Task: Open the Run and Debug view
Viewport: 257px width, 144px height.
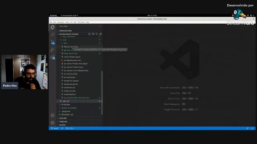Action: pos(53,50)
